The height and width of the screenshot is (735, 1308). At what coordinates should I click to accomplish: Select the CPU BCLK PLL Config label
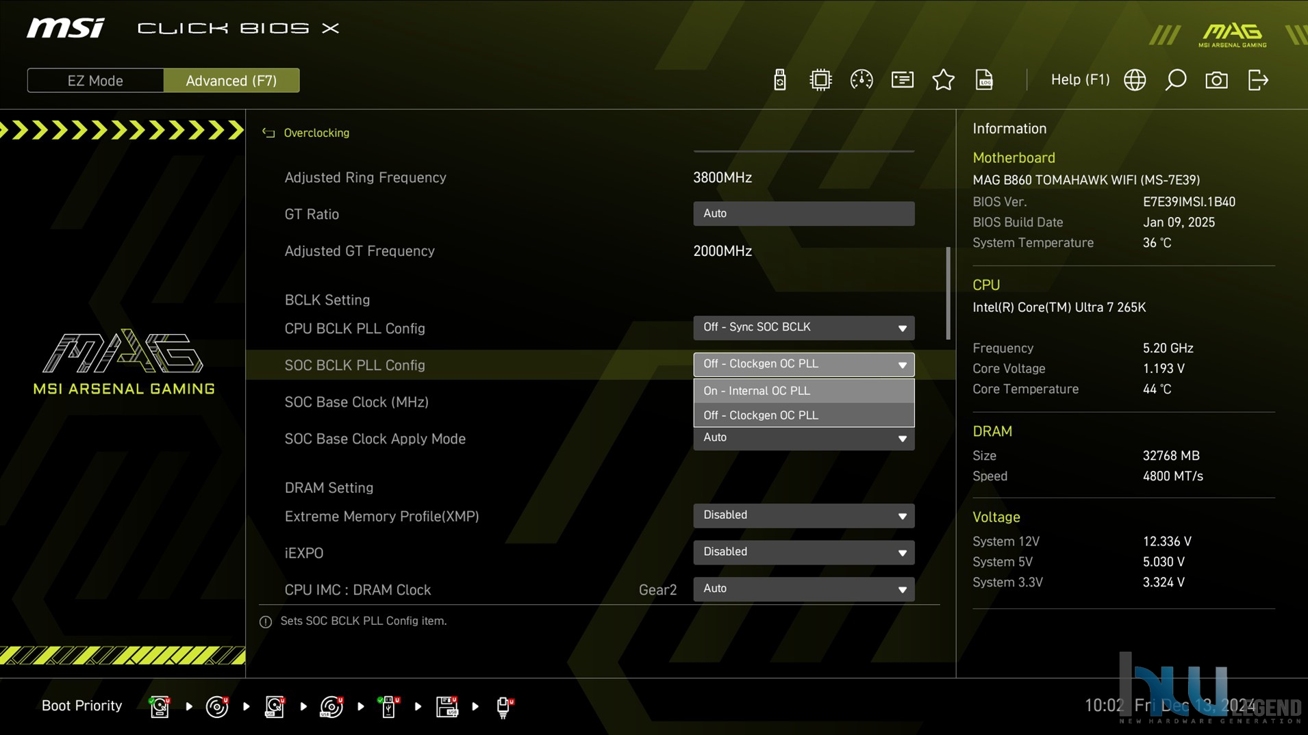click(355, 328)
